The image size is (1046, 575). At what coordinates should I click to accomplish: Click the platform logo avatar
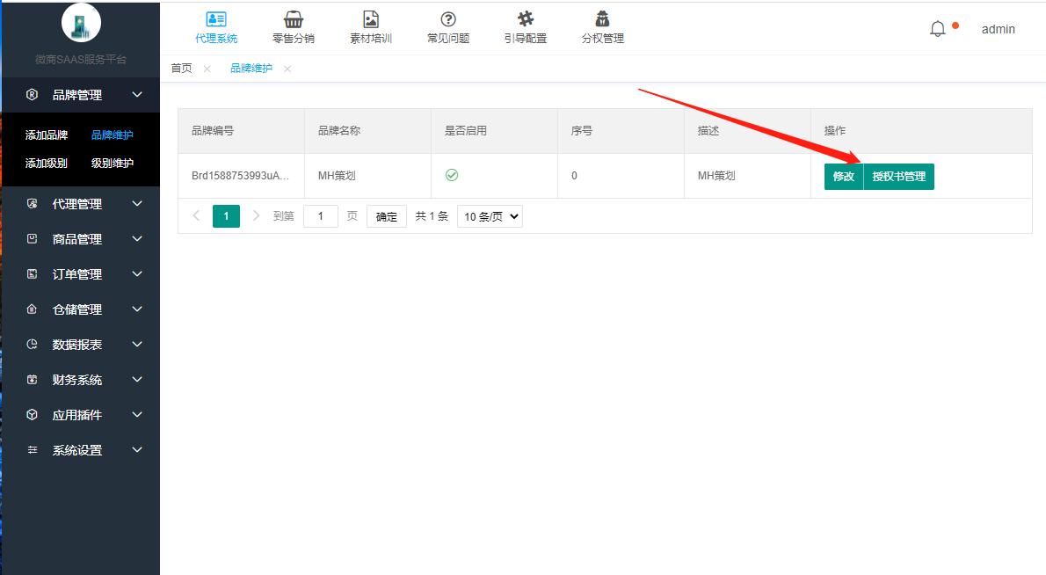pos(81,23)
